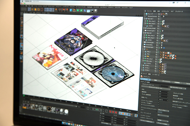Click the プリセットを読み込み button
The width and height of the screenshot is (190, 126).
click(147, 121)
